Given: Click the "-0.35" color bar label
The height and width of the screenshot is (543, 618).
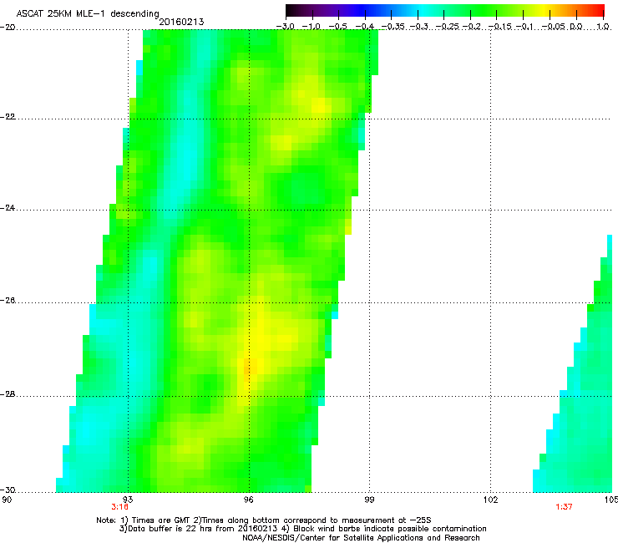Looking at the screenshot, I should 393,27.
